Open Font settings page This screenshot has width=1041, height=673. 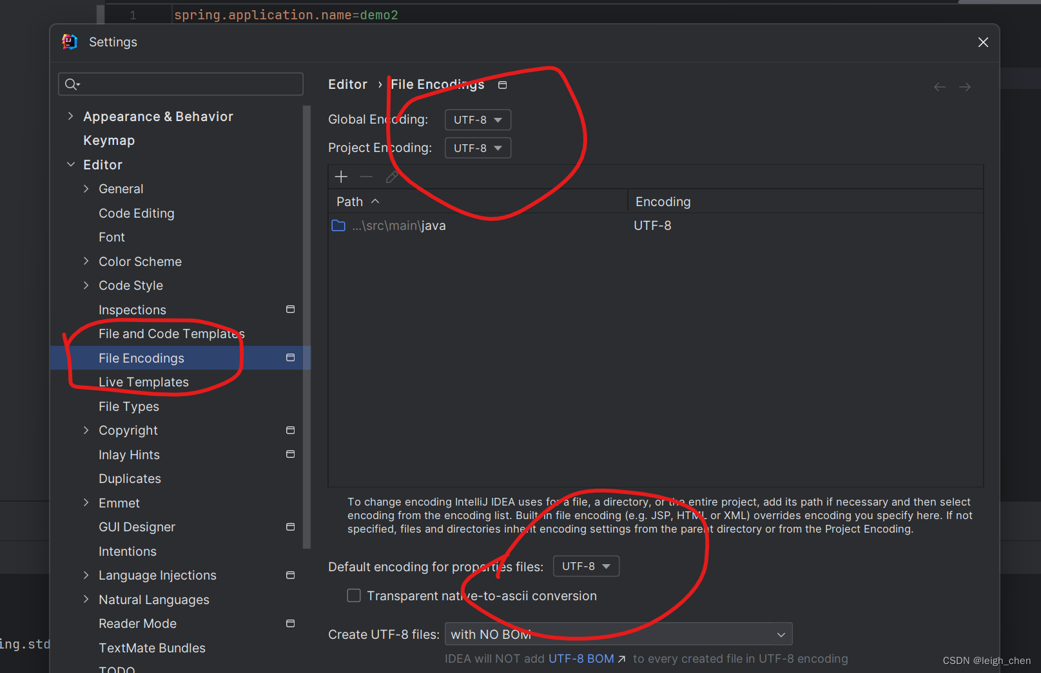pos(112,237)
